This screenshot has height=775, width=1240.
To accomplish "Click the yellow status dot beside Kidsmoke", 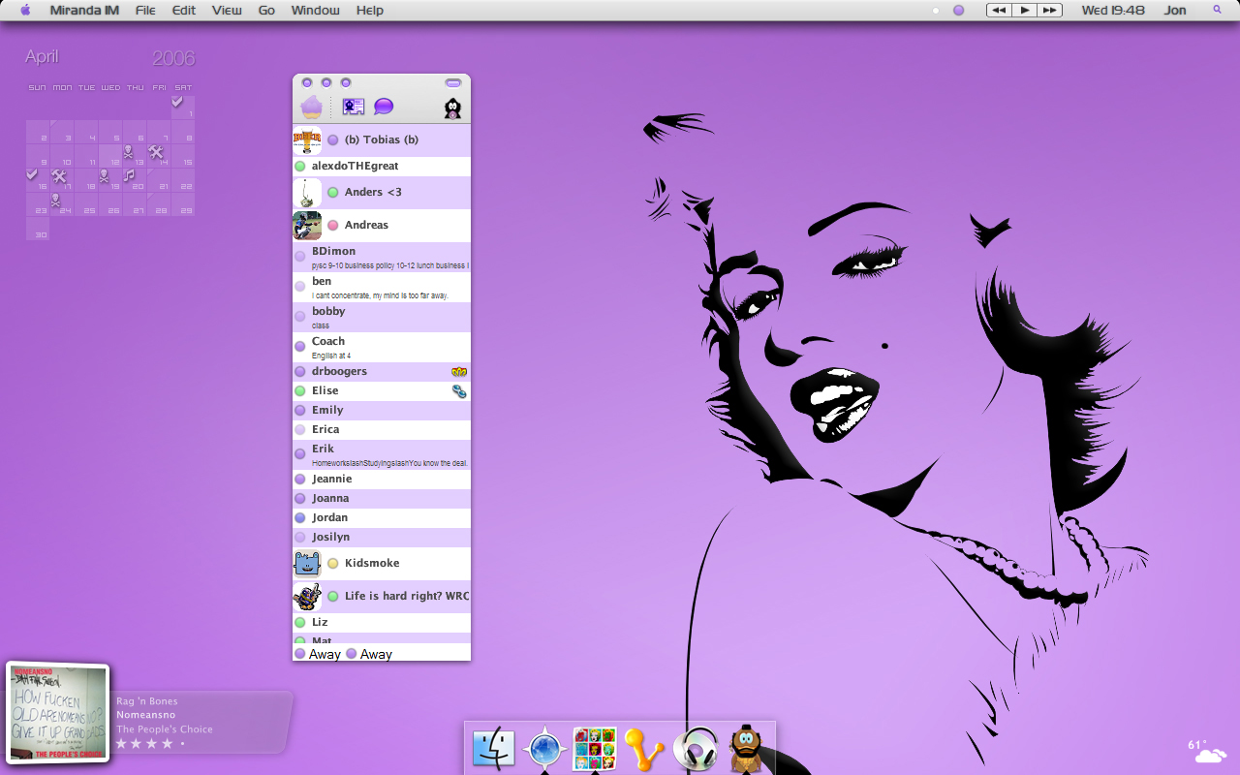I will pyautogui.click(x=333, y=564).
